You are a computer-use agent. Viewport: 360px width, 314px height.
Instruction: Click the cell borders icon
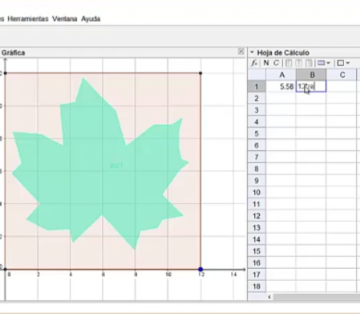point(341,63)
